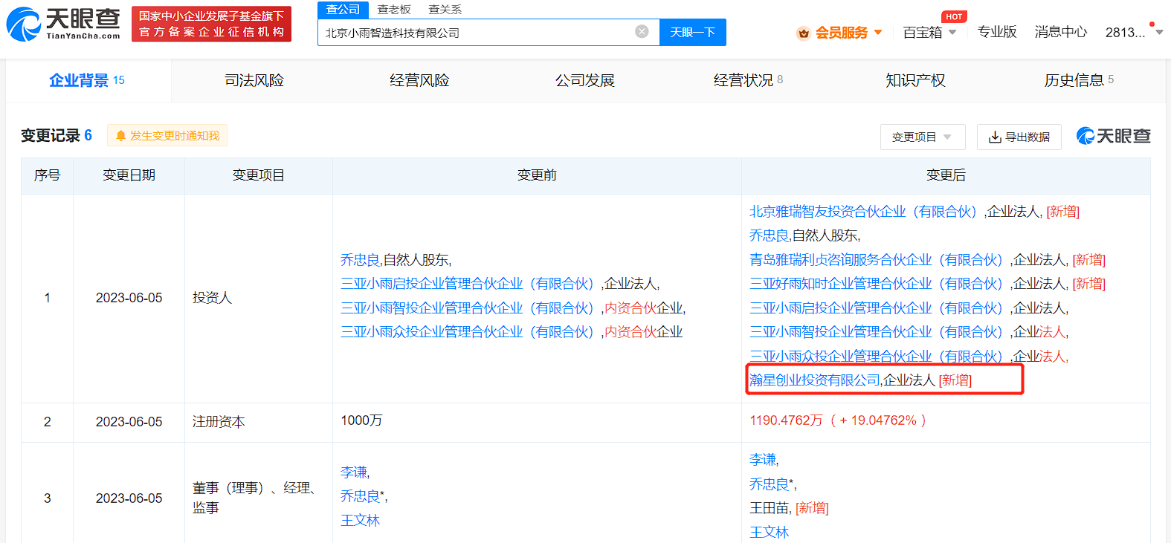Viewport: 1171px width, 543px height.
Task: Click the 导出数据 button
Action: pos(1019,137)
